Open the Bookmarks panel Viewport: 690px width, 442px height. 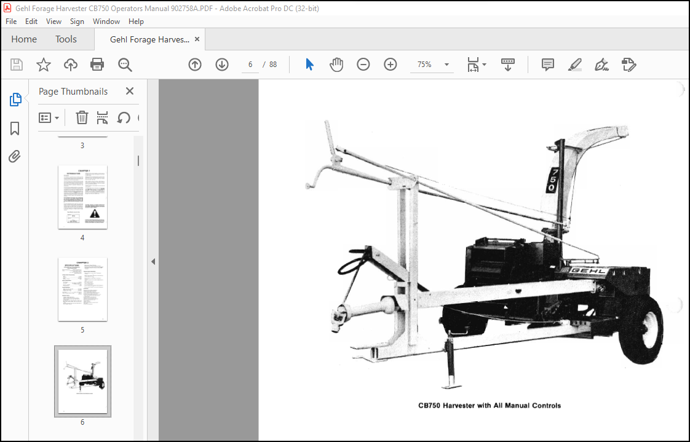point(15,128)
